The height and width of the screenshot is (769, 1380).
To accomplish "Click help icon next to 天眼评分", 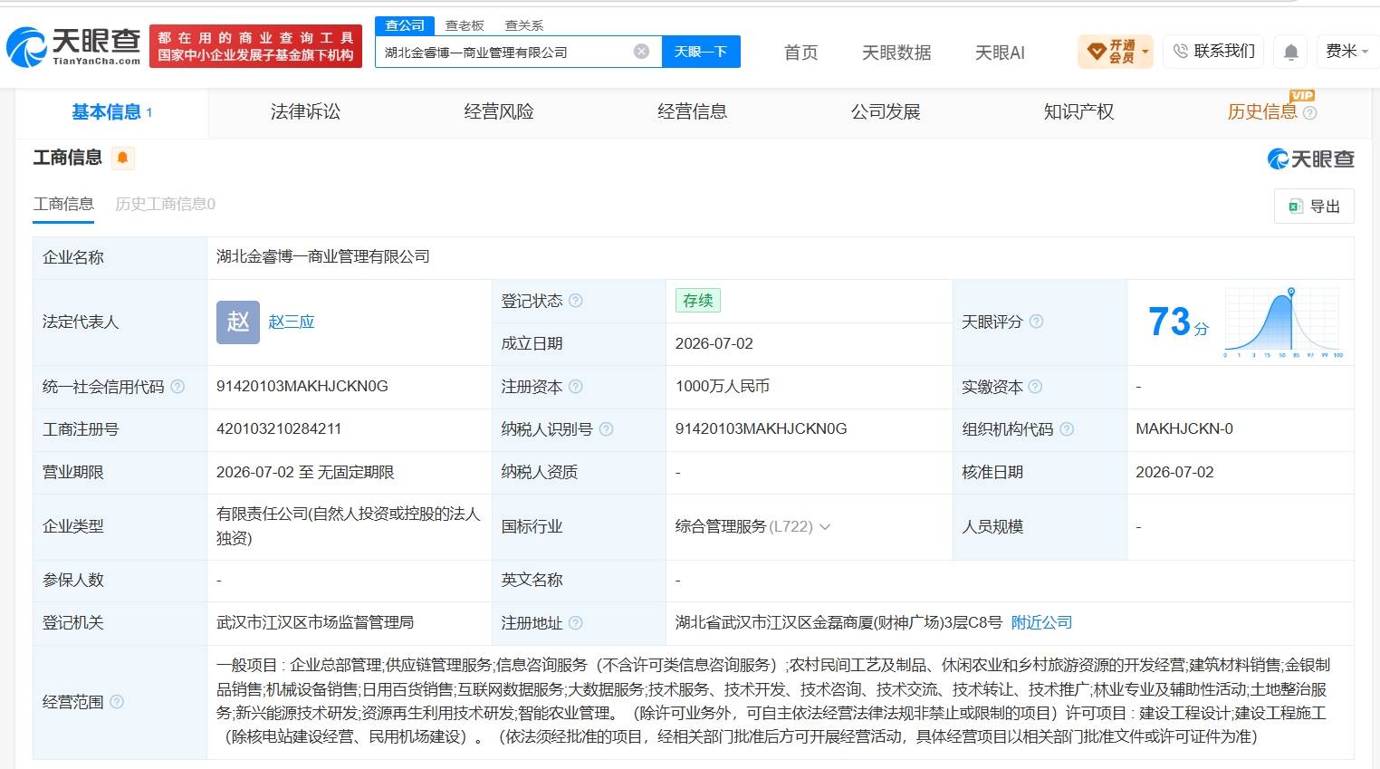I will pyautogui.click(x=1036, y=322).
